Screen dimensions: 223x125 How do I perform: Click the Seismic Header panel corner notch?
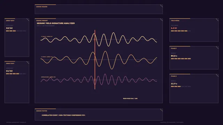pos(161,6)
